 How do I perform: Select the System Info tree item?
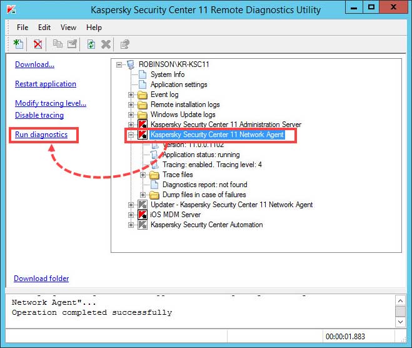pos(168,74)
